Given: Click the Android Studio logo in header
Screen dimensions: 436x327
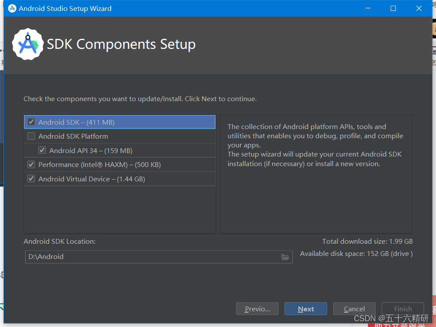Looking at the screenshot, I should (x=28, y=44).
